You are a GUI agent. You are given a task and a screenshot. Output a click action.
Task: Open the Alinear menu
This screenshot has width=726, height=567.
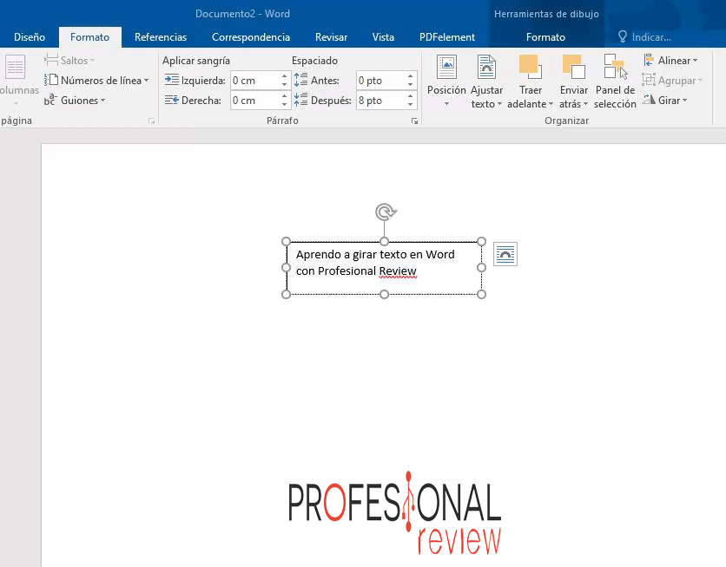click(x=670, y=61)
